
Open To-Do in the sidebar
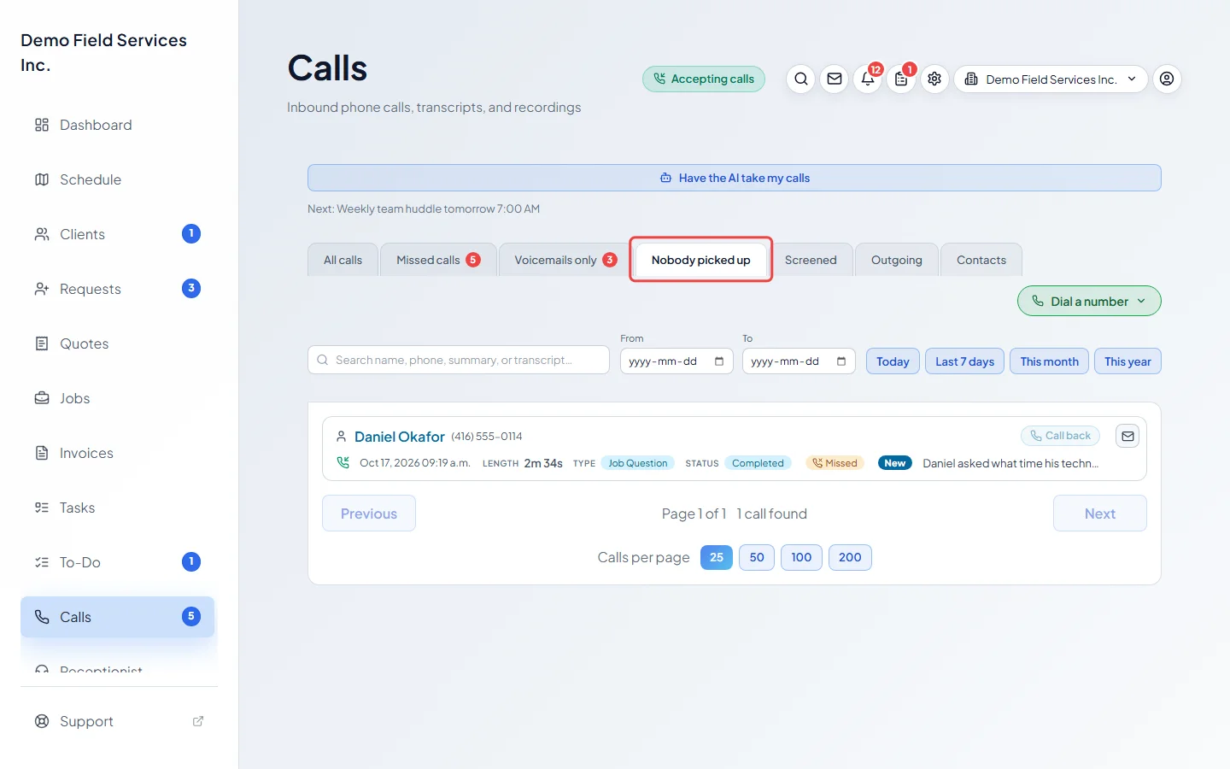[117, 562]
